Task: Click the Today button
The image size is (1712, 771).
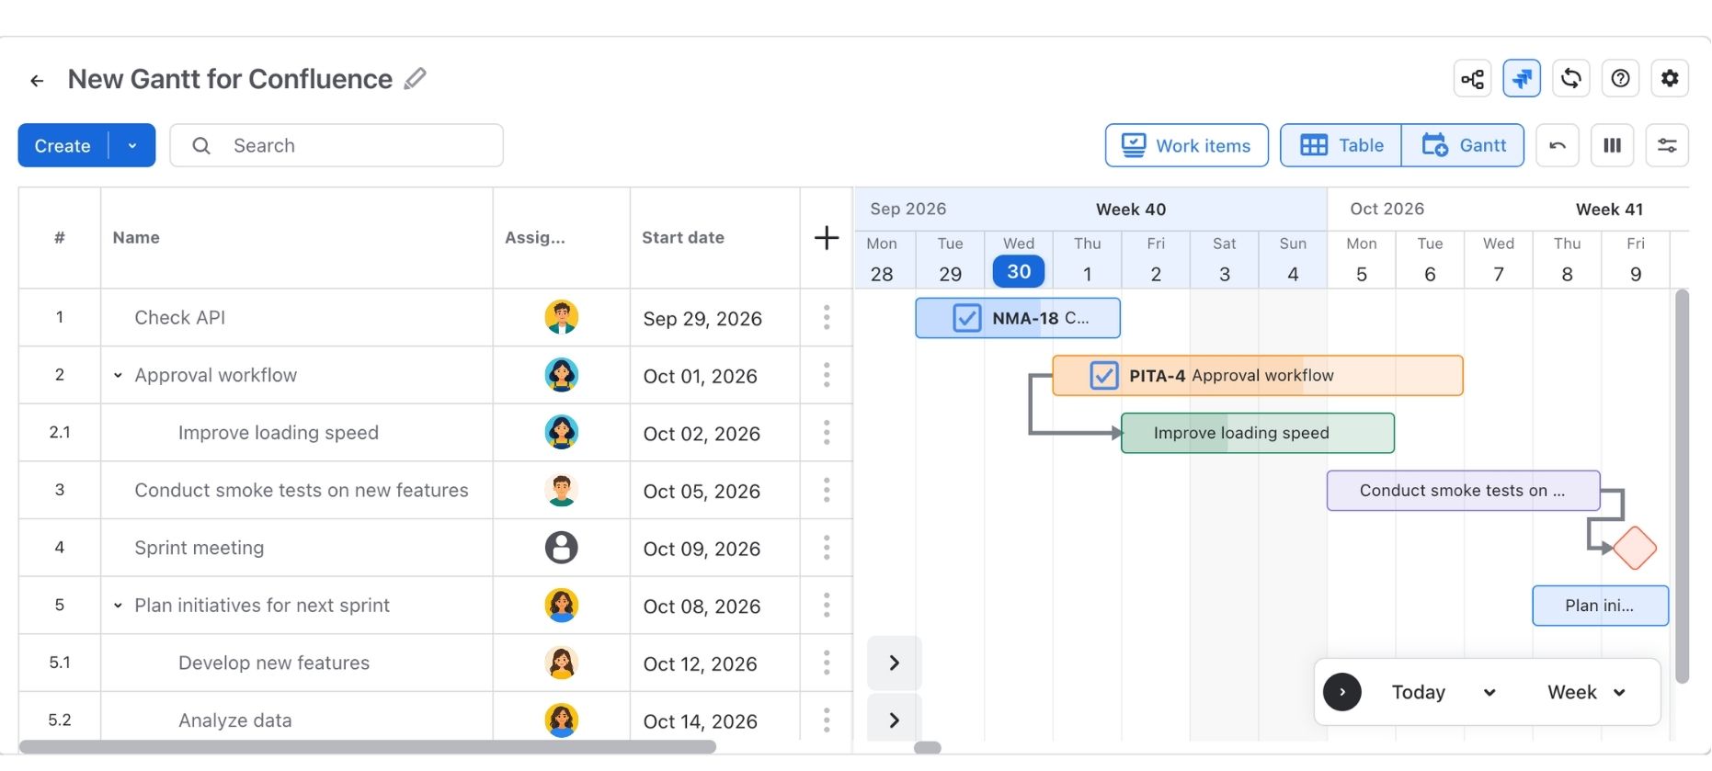Action: 1418,692
